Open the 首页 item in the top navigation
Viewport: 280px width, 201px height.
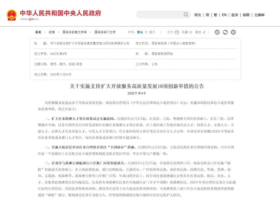pos(198,15)
